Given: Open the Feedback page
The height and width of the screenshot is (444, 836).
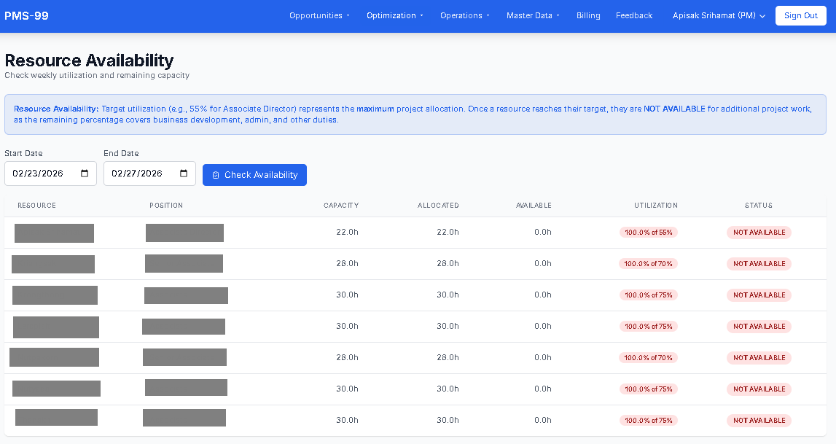Looking at the screenshot, I should point(633,15).
